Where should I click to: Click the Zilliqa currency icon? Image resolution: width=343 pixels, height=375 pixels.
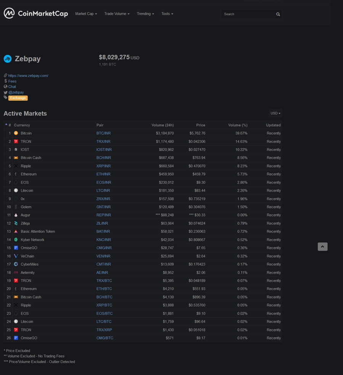(x=16, y=223)
